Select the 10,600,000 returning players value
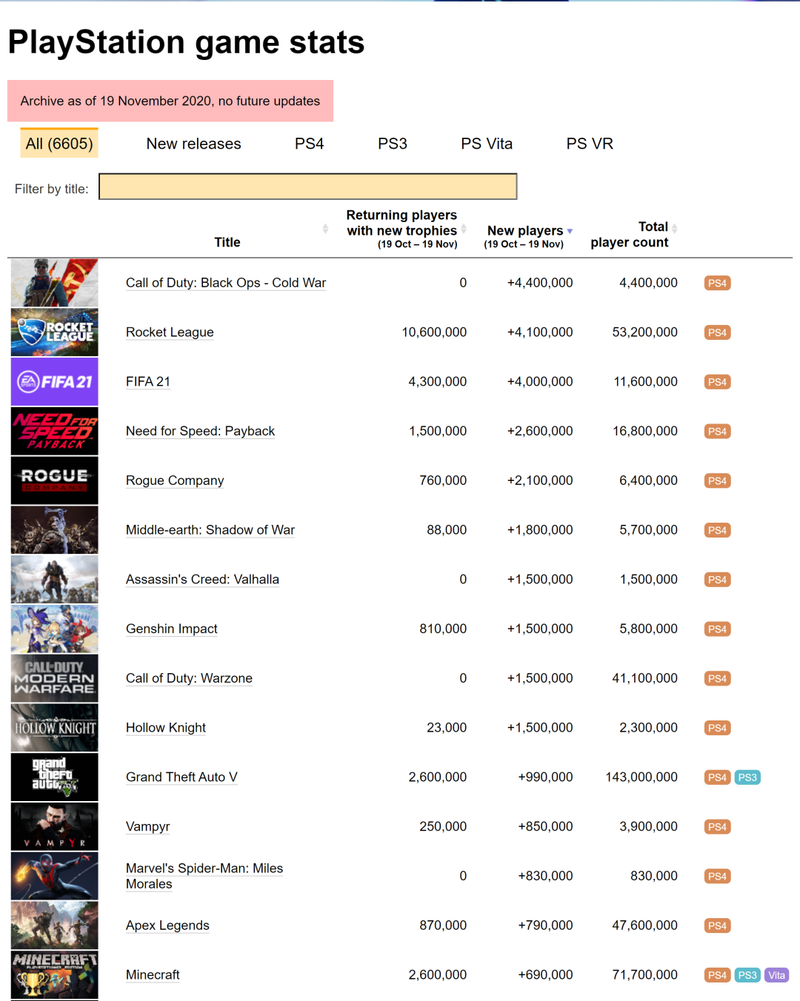Viewport: 800px width, 1001px height. pyautogui.click(x=434, y=332)
